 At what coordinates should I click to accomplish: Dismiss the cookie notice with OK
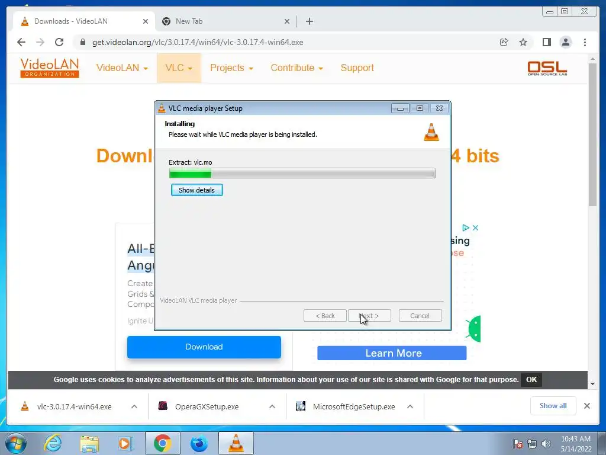click(531, 380)
